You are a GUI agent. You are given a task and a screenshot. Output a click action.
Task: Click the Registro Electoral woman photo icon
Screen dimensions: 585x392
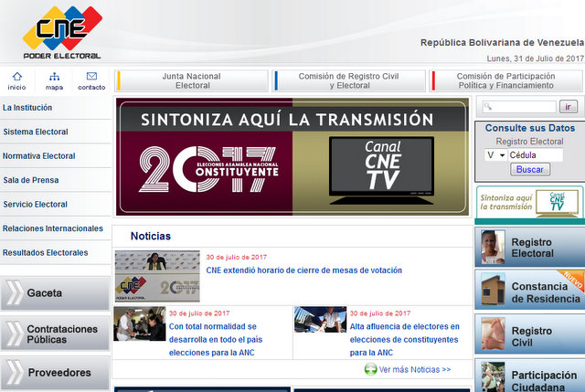[493, 247]
